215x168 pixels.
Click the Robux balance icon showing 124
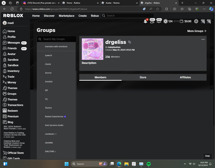click(166, 21)
